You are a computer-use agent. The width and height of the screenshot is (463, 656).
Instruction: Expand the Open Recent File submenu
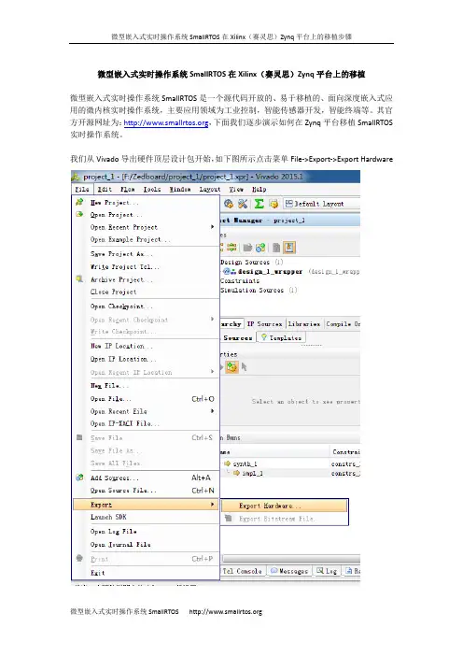click(146, 411)
